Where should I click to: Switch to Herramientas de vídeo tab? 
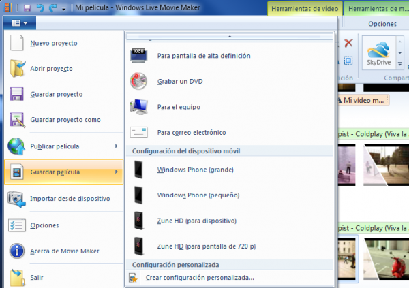pyautogui.click(x=305, y=9)
